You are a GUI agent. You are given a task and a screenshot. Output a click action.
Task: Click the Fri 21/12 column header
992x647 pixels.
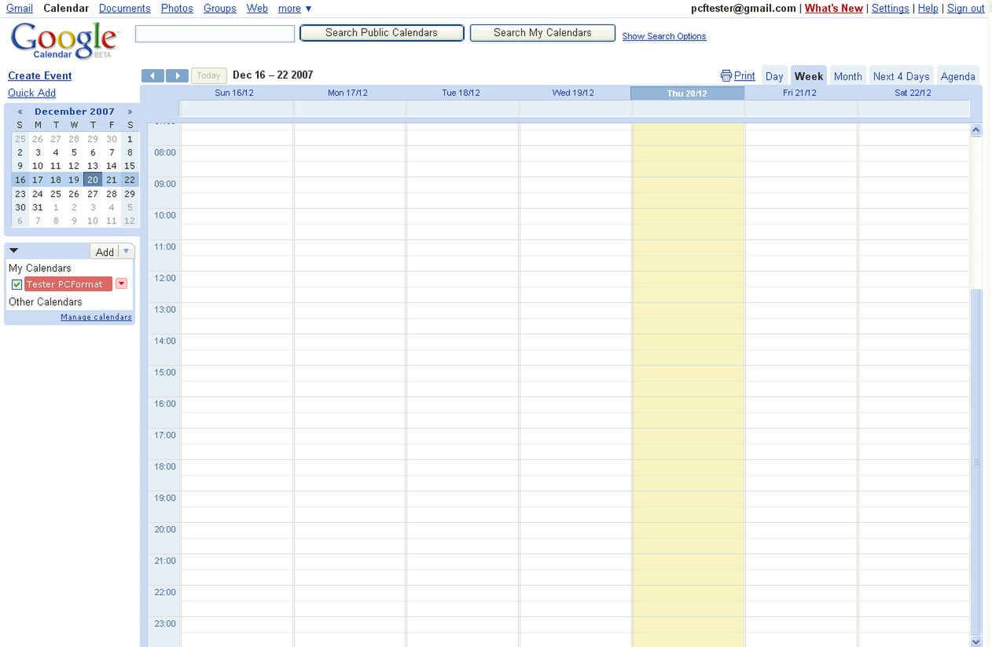(799, 93)
